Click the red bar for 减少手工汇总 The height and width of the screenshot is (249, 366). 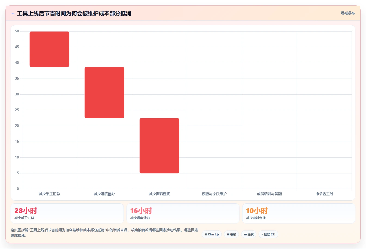49,49
